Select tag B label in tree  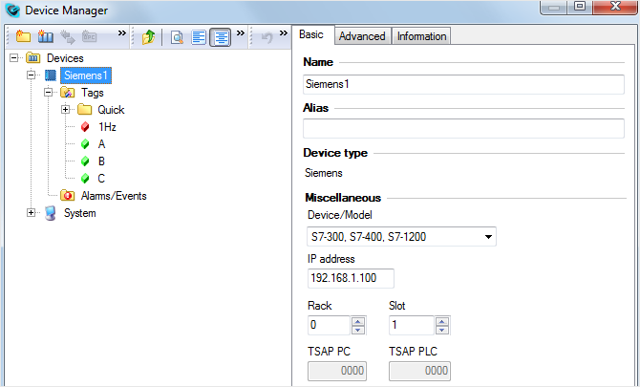[x=101, y=161]
